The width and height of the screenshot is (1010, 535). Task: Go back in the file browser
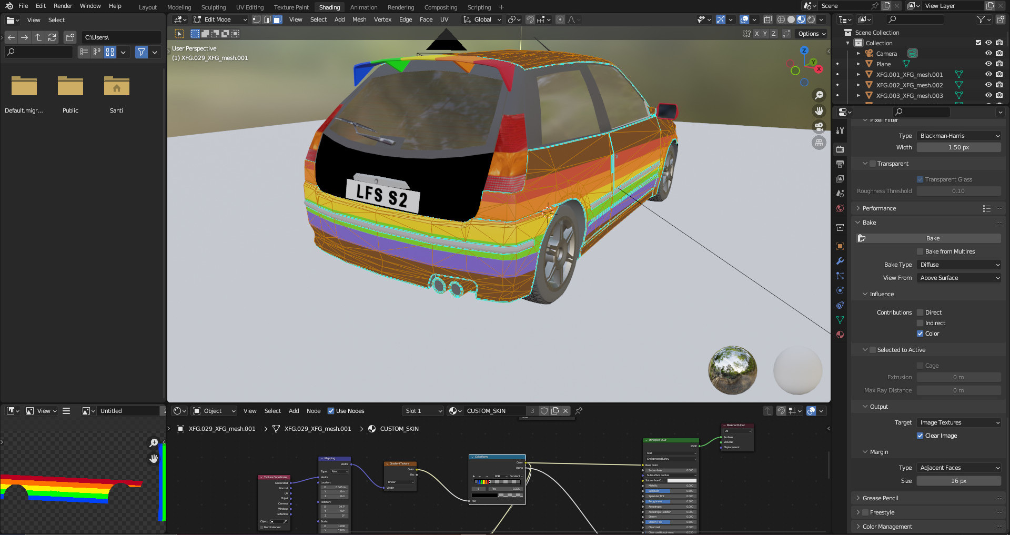tap(11, 37)
